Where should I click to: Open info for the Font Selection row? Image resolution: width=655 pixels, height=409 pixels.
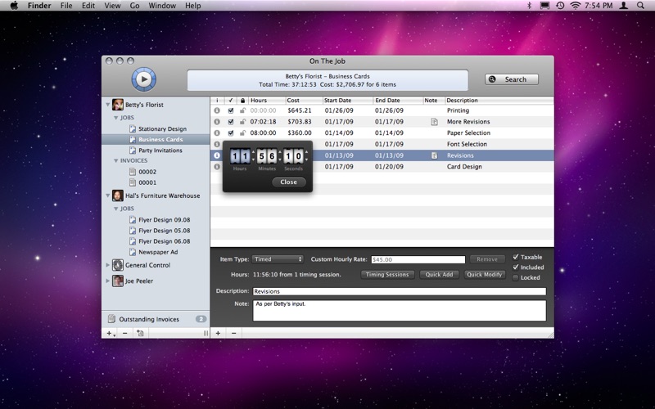point(217,144)
